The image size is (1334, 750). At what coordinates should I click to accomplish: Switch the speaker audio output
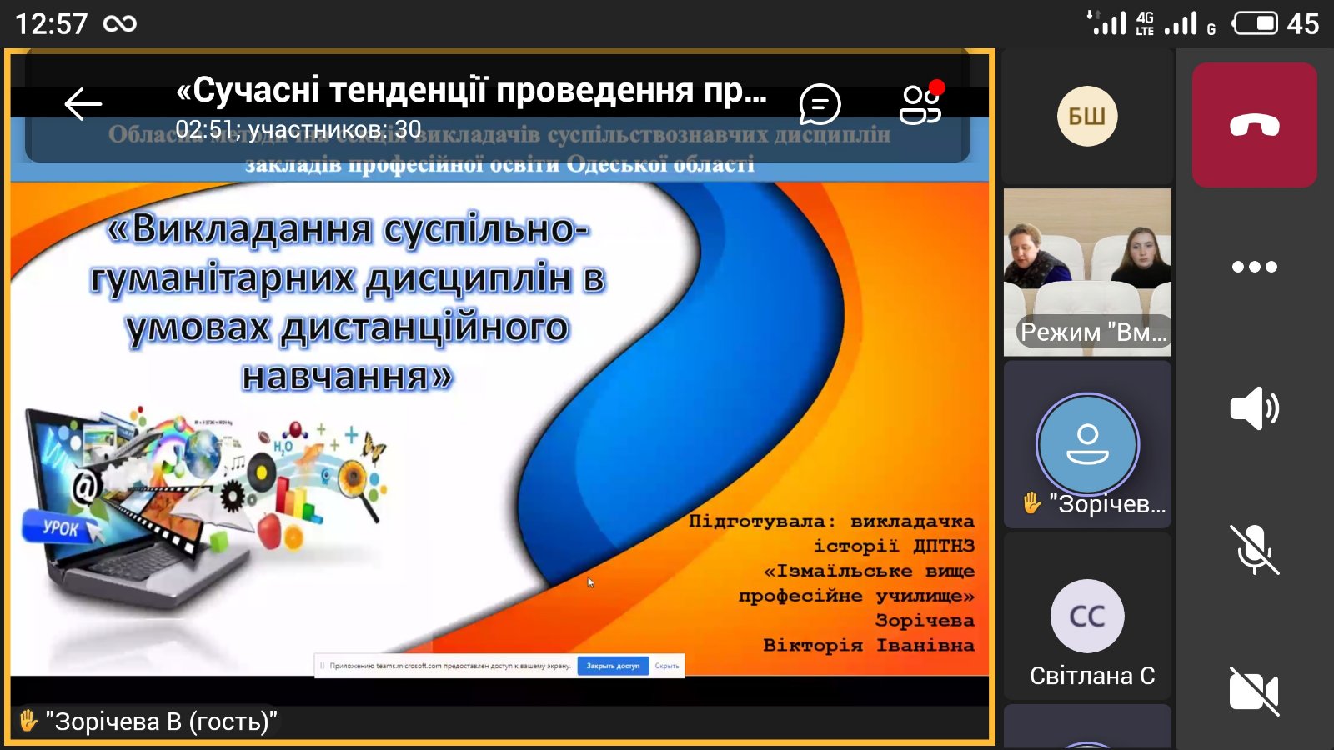(1254, 408)
